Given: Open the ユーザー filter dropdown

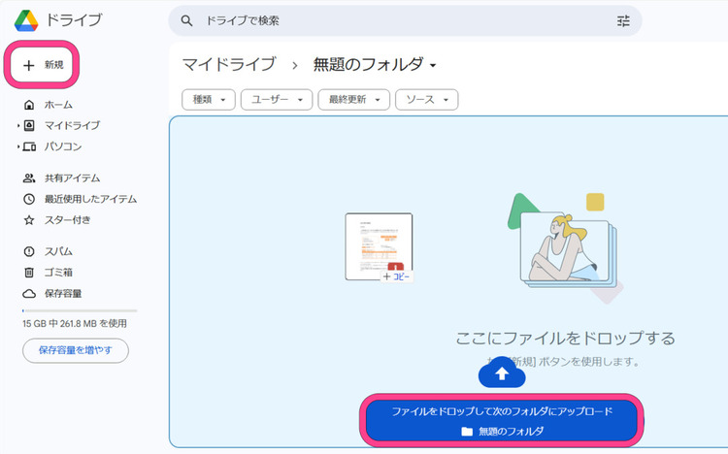Looking at the screenshot, I should pyautogui.click(x=277, y=99).
